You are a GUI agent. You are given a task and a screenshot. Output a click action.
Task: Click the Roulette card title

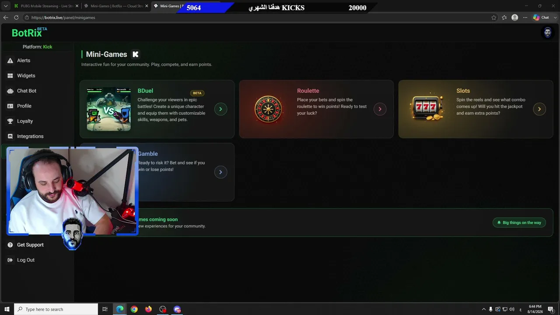pyautogui.click(x=308, y=91)
